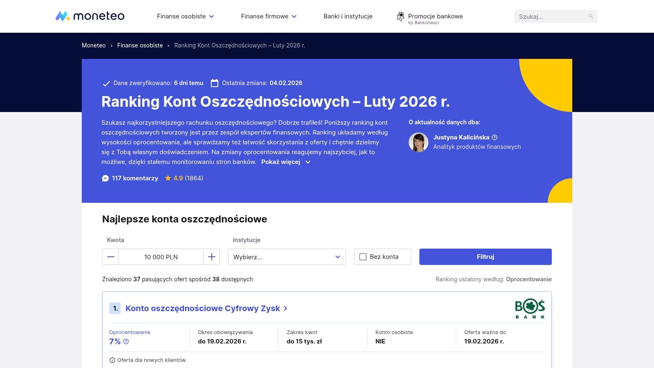Click the 4.9 (1864) rating text
The width and height of the screenshot is (654, 368).
click(x=188, y=178)
